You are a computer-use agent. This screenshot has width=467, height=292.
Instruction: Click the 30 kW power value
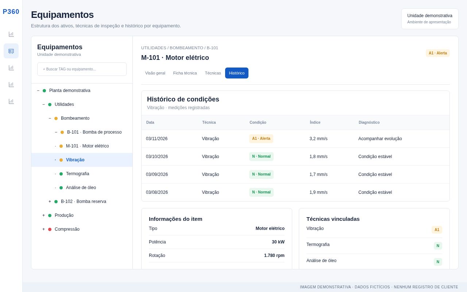(278, 242)
